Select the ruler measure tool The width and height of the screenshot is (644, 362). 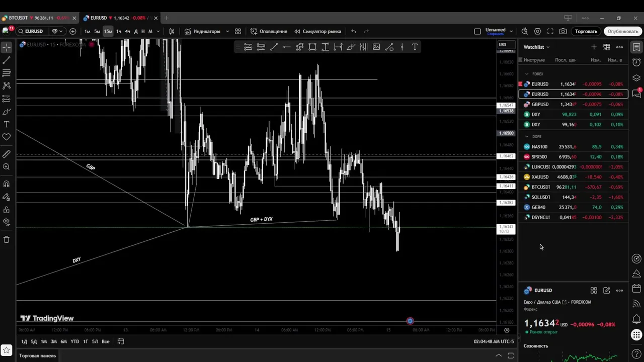7,154
